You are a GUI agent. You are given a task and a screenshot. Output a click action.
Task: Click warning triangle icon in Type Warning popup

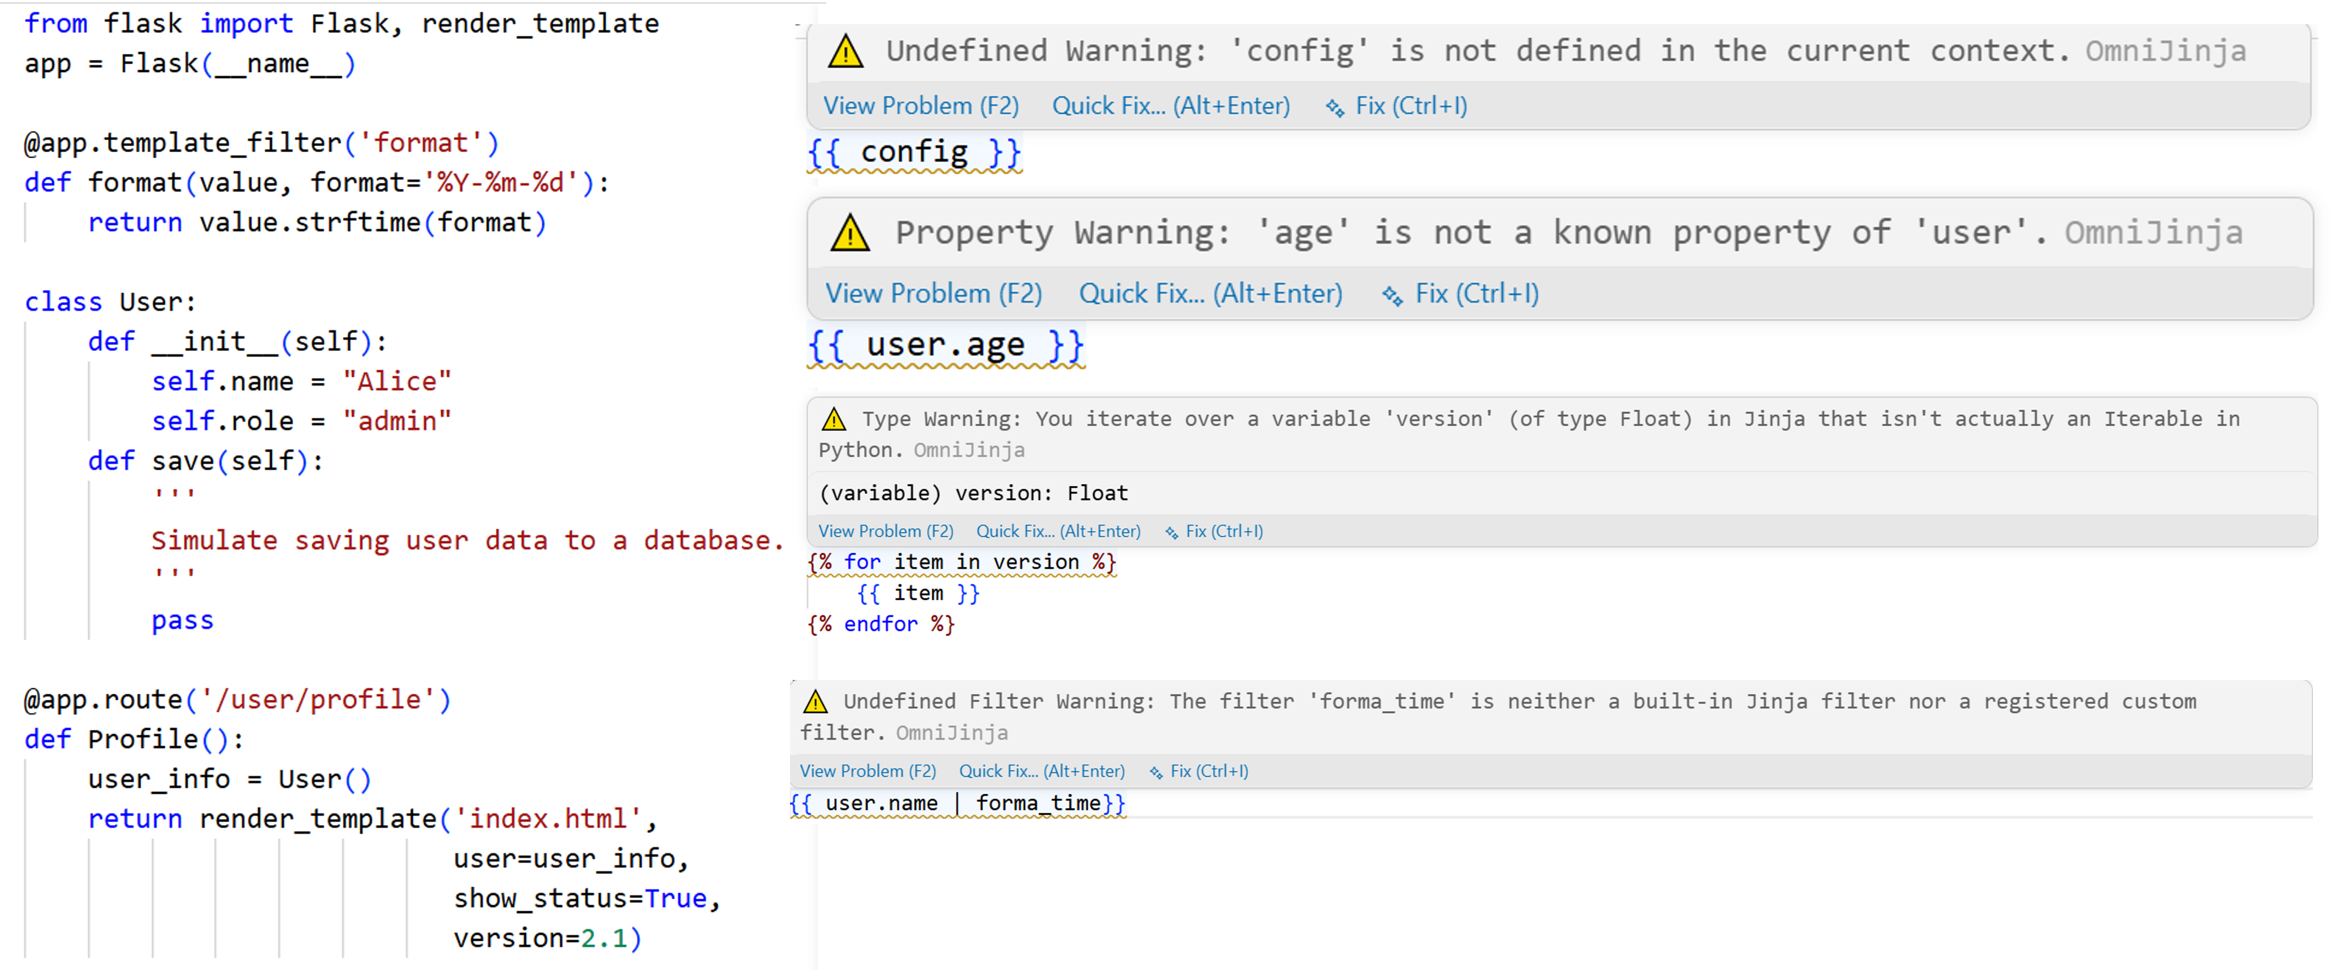coord(833,419)
